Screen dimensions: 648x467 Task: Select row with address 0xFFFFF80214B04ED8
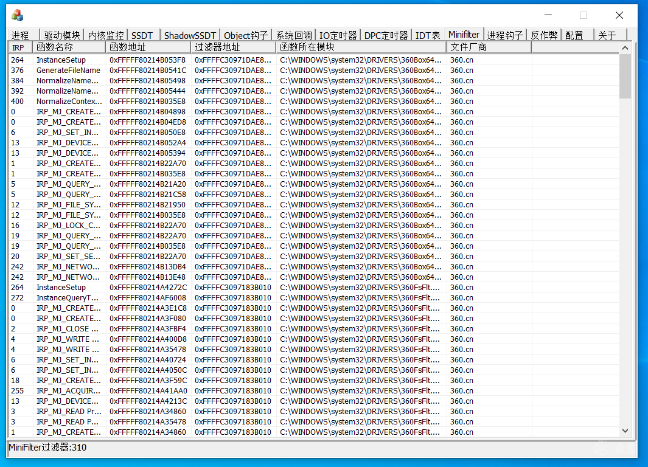pos(313,122)
